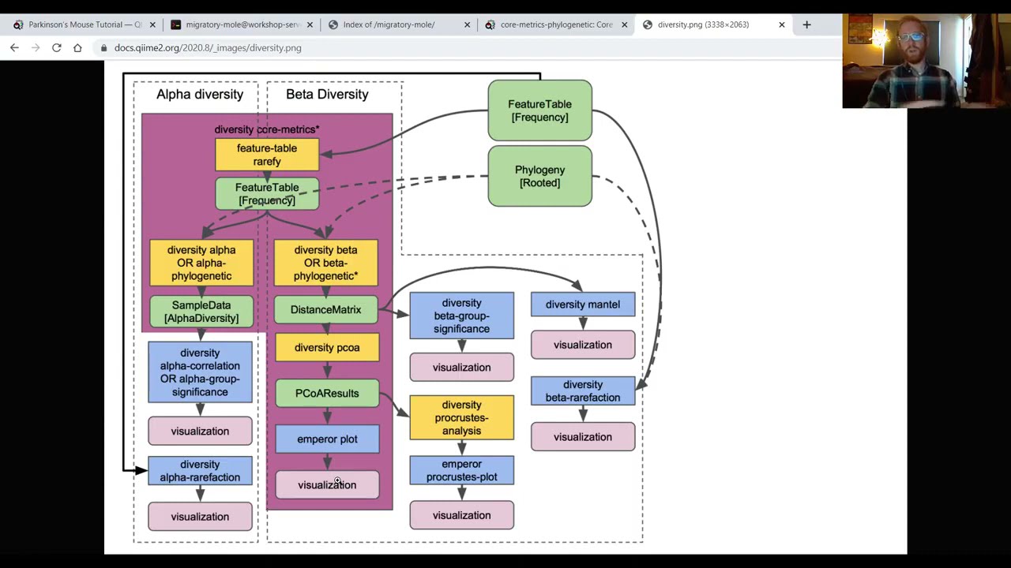
Task: Click the large FeatureTable [Frequency] input box
Action: [539, 110]
